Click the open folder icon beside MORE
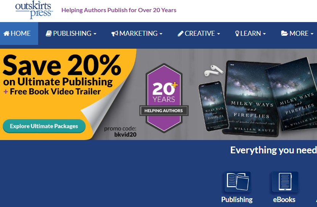 pyautogui.click(x=285, y=33)
